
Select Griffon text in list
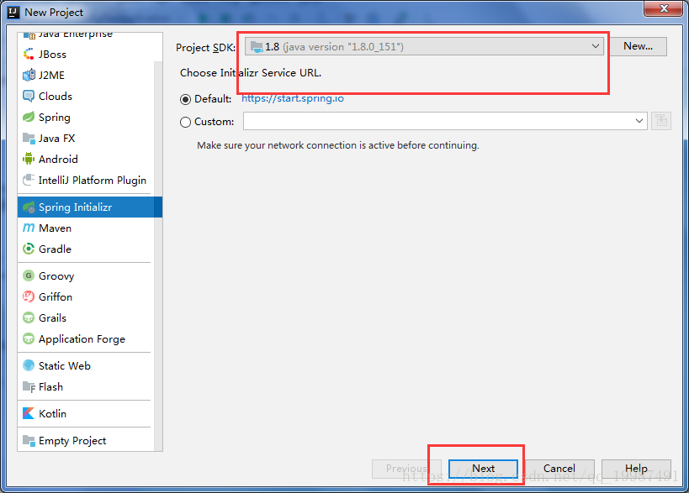[x=56, y=297]
